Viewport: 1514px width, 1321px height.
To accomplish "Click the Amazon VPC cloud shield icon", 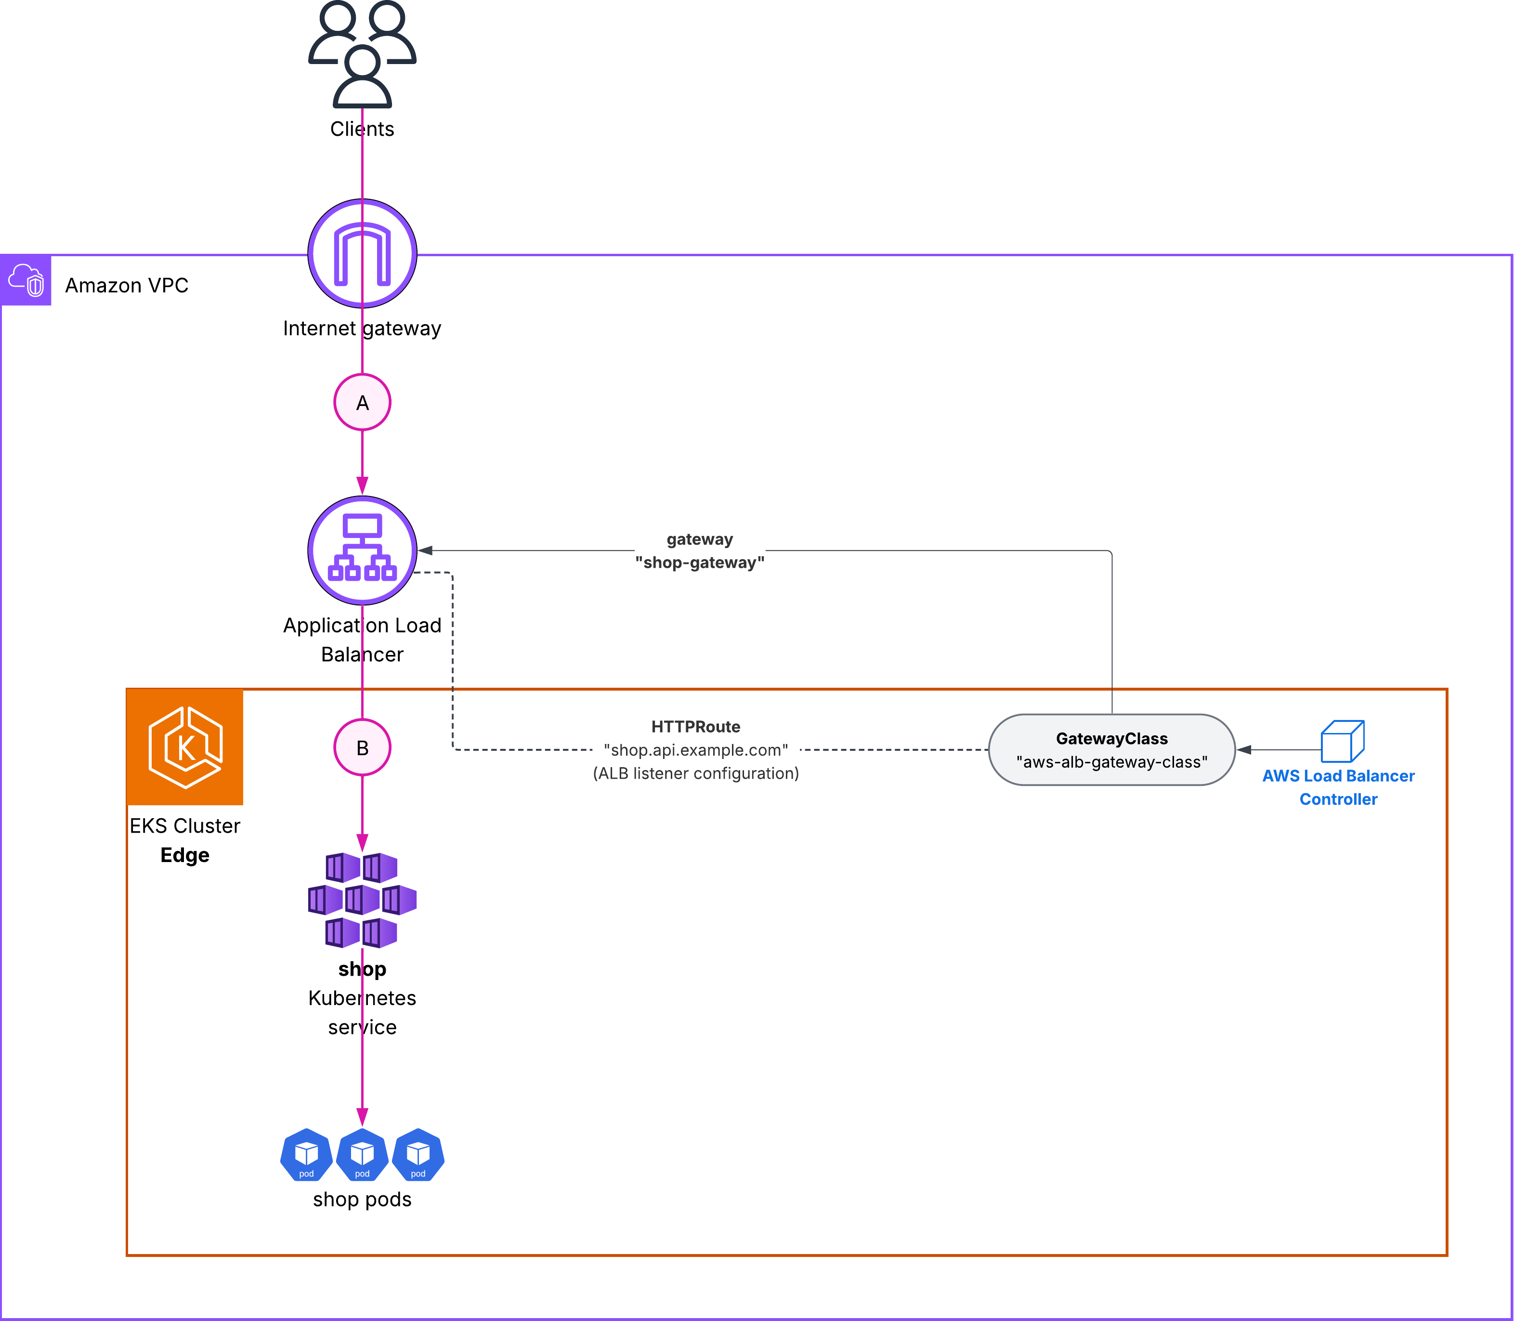I will [26, 280].
